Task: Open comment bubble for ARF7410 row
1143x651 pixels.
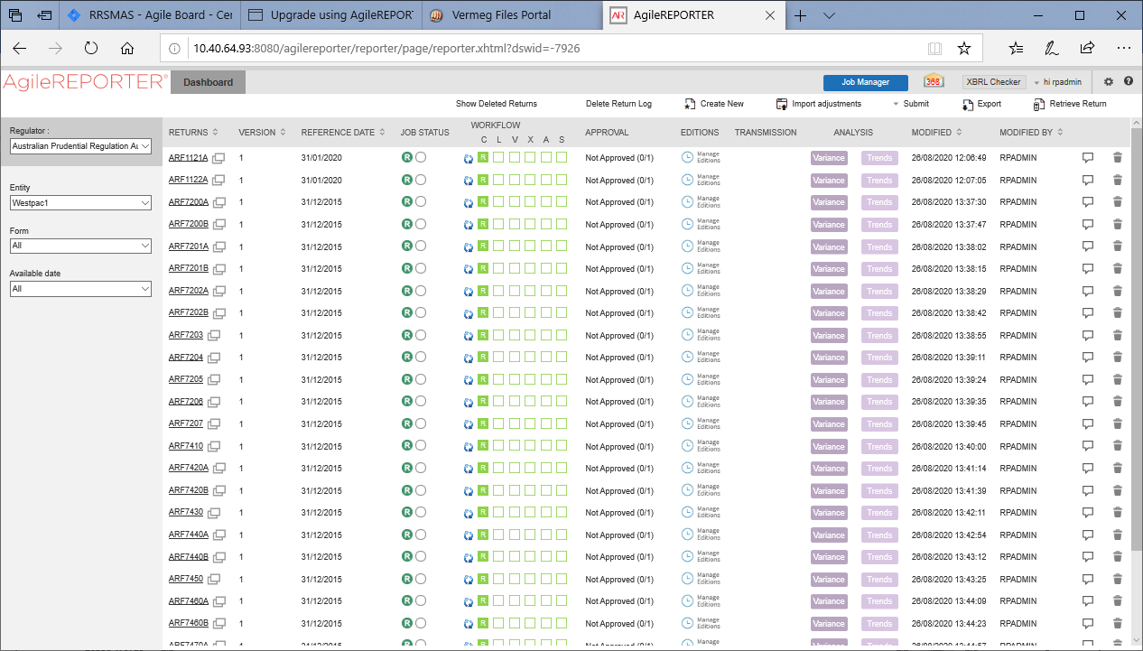Action: [1088, 446]
